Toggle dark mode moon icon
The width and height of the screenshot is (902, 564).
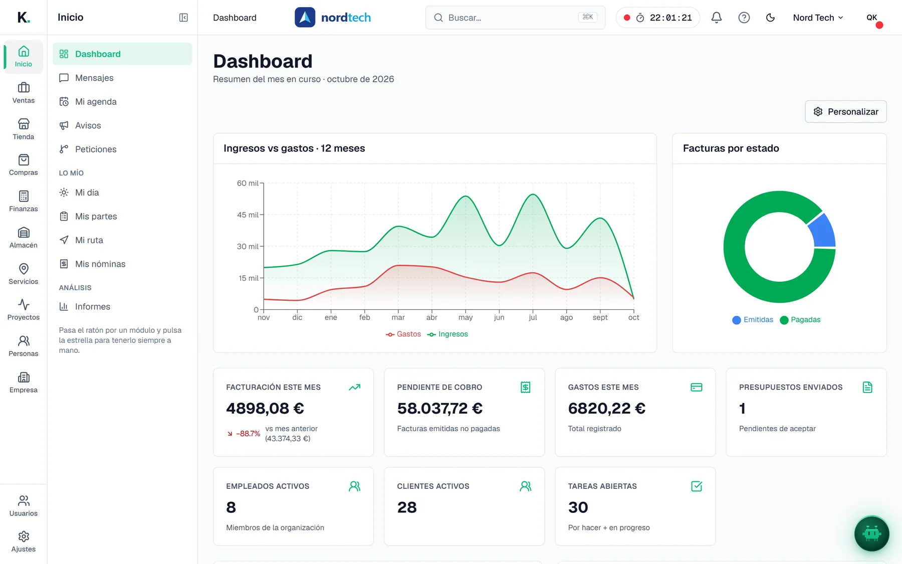click(x=771, y=18)
